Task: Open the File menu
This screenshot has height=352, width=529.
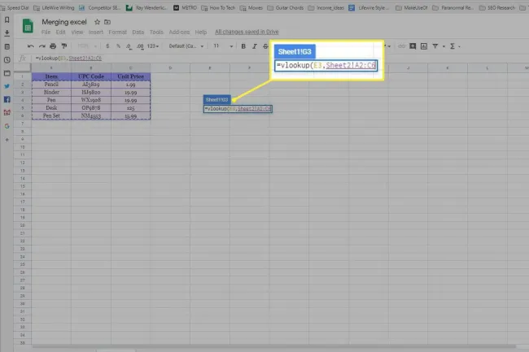Action: 46,32
